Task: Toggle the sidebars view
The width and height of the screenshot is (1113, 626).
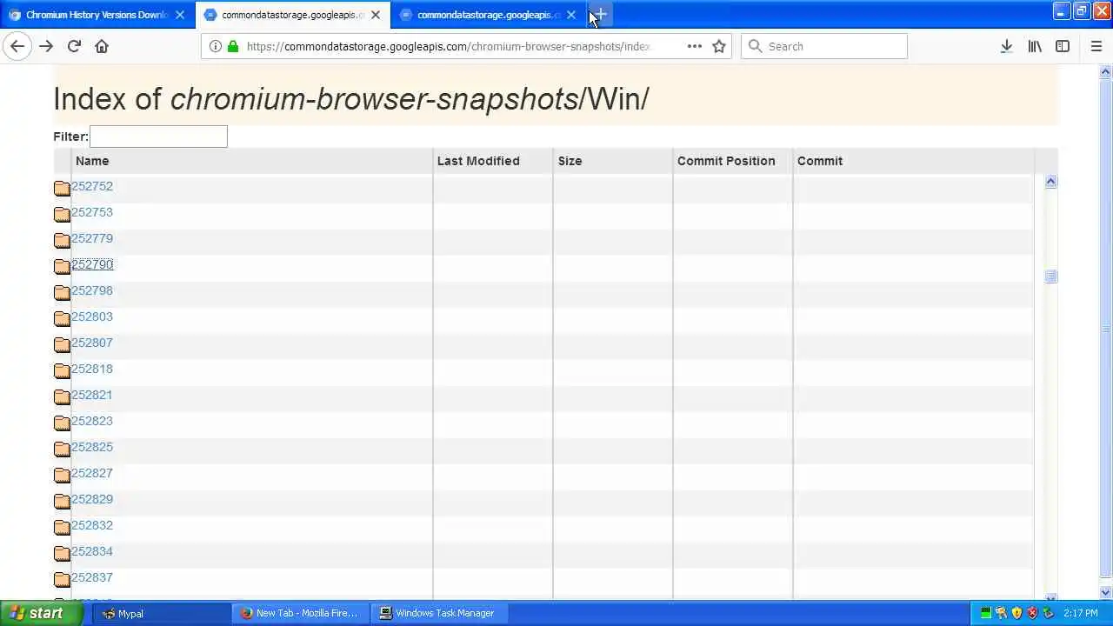Action: [1063, 46]
